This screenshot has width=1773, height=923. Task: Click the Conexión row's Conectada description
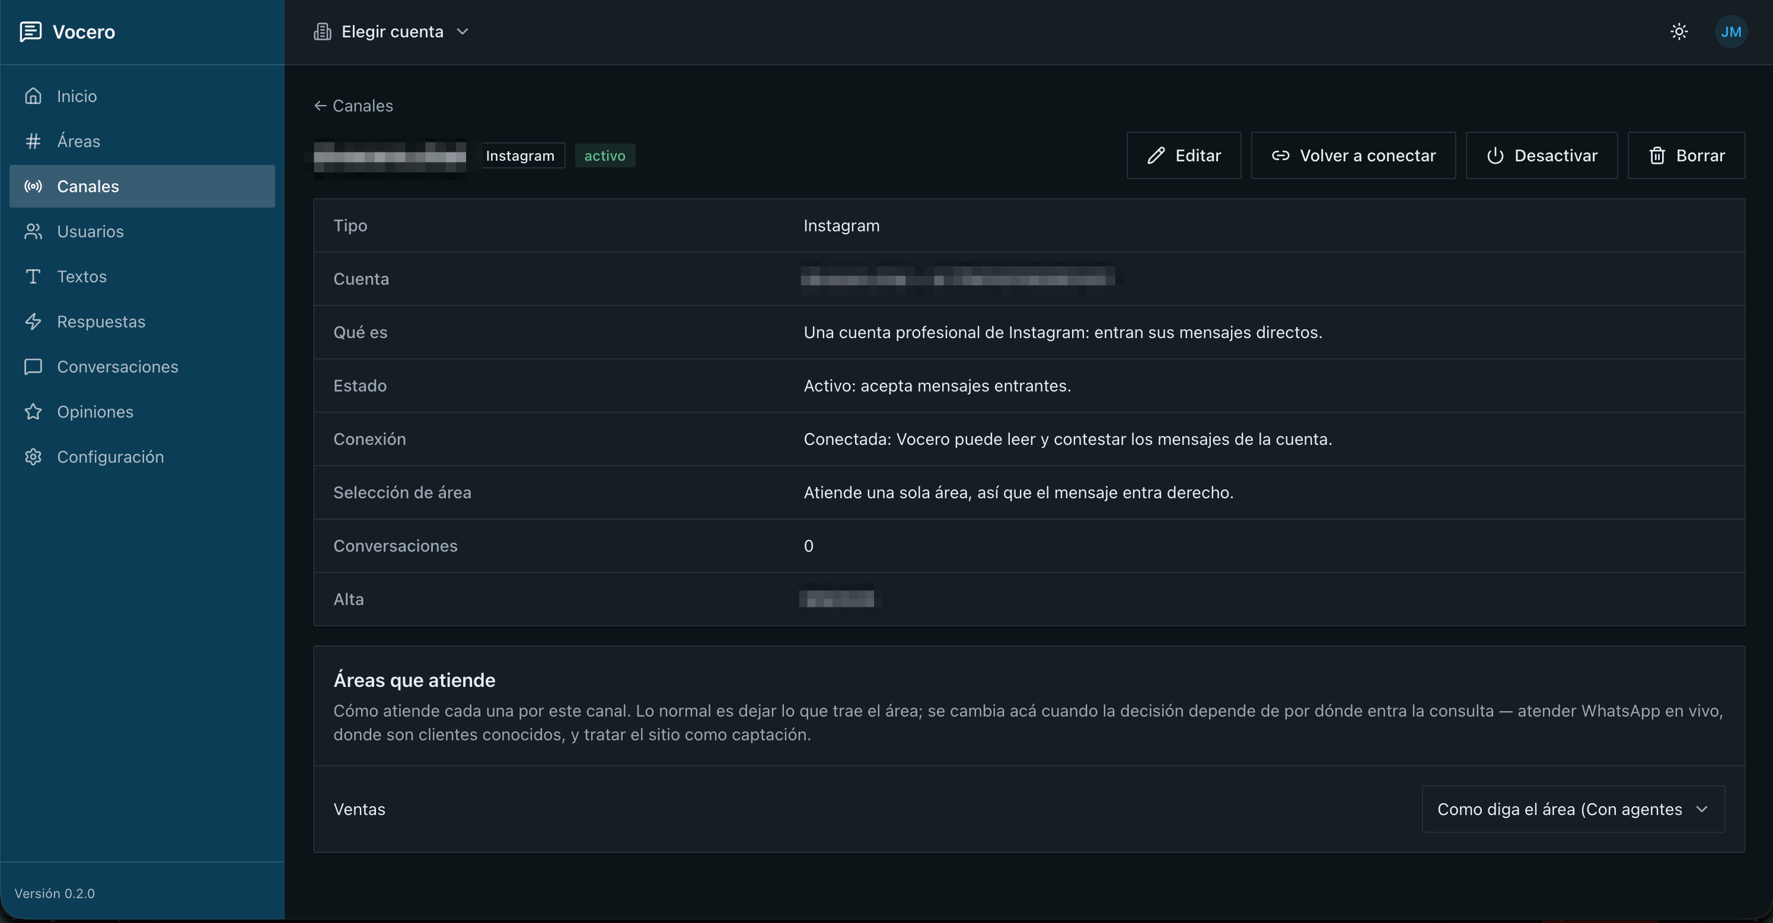click(x=1067, y=438)
